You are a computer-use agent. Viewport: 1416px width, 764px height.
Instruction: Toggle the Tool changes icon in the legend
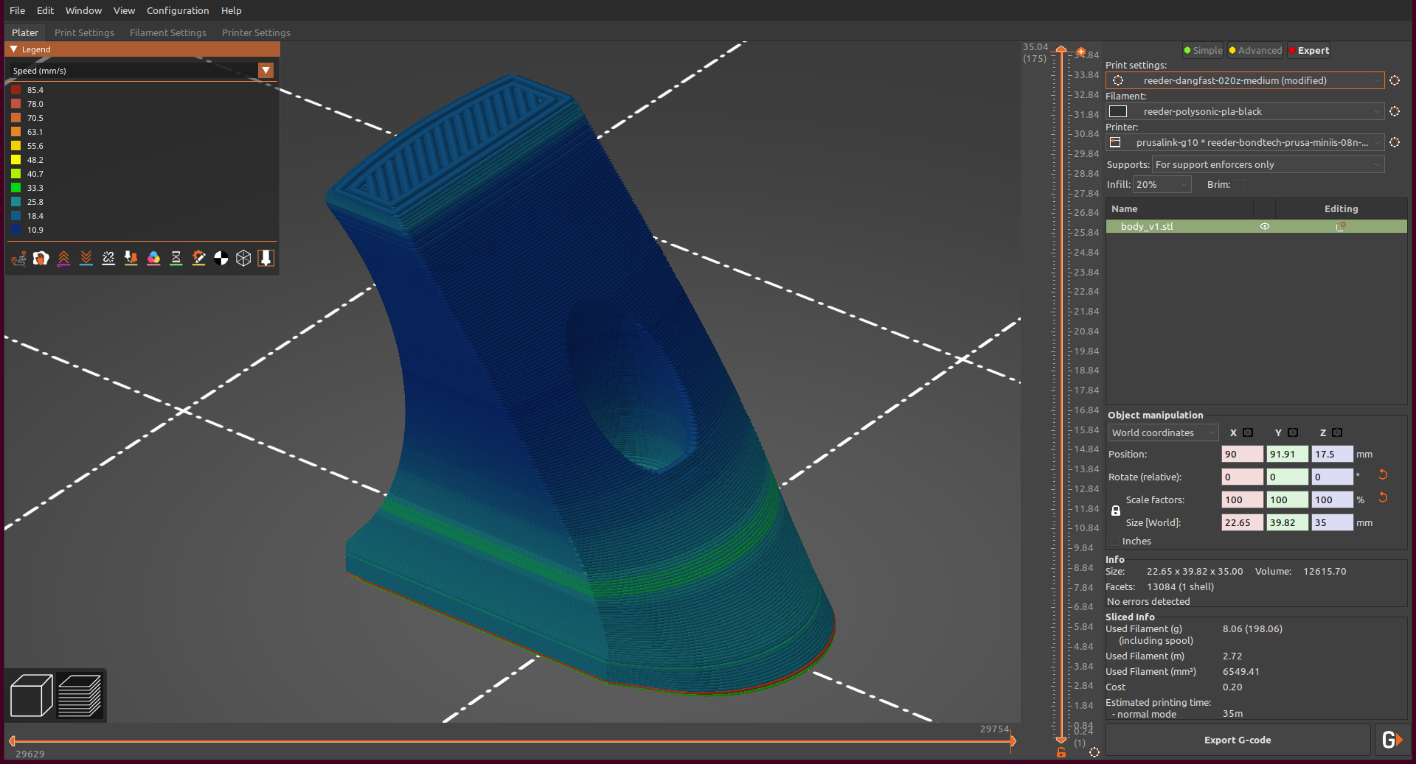pos(131,258)
